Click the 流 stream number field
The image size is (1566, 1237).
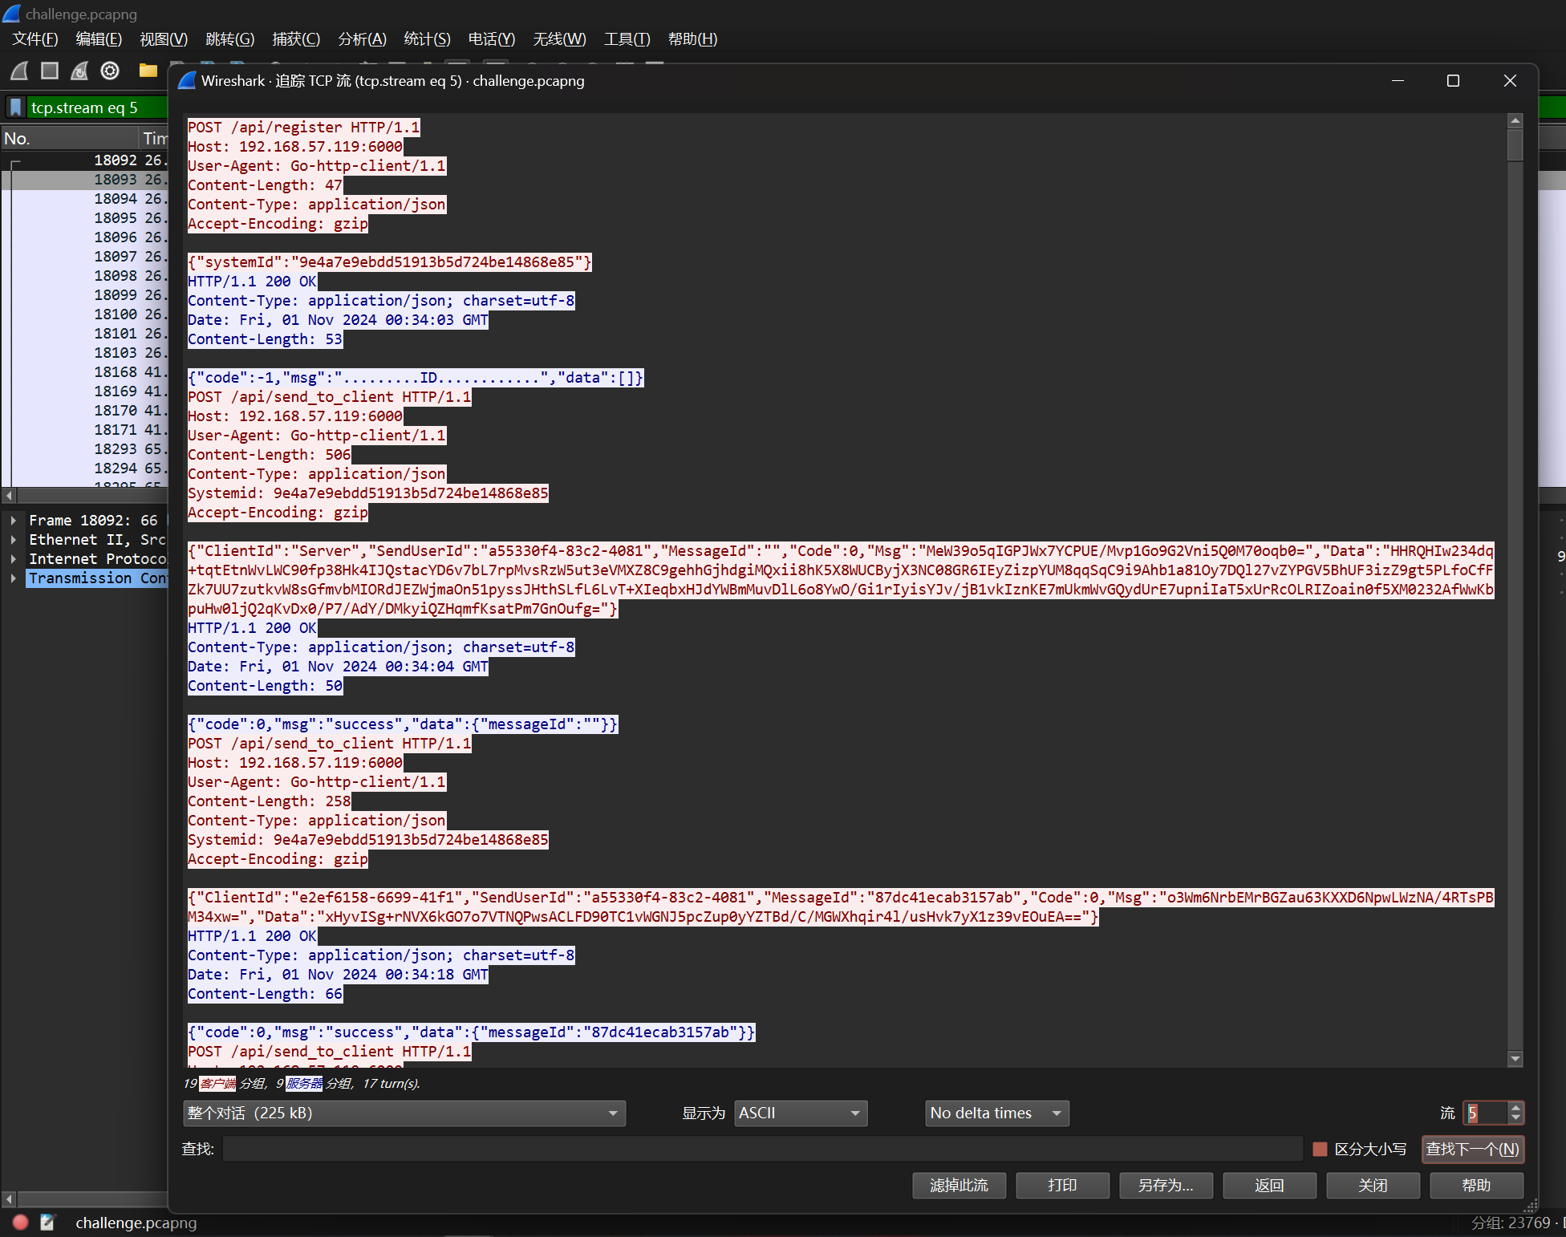(1486, 1113)
